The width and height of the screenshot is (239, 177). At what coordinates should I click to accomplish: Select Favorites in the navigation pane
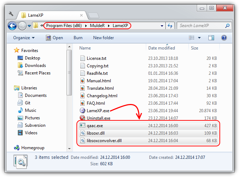point(26,51)
